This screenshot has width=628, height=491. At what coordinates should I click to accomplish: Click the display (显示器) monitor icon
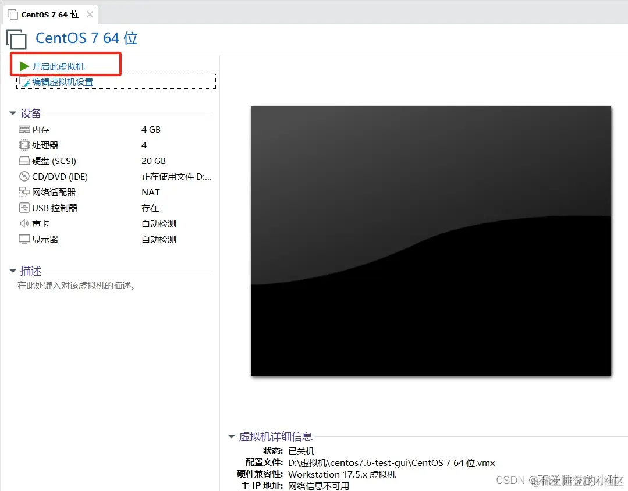point(24,239)
